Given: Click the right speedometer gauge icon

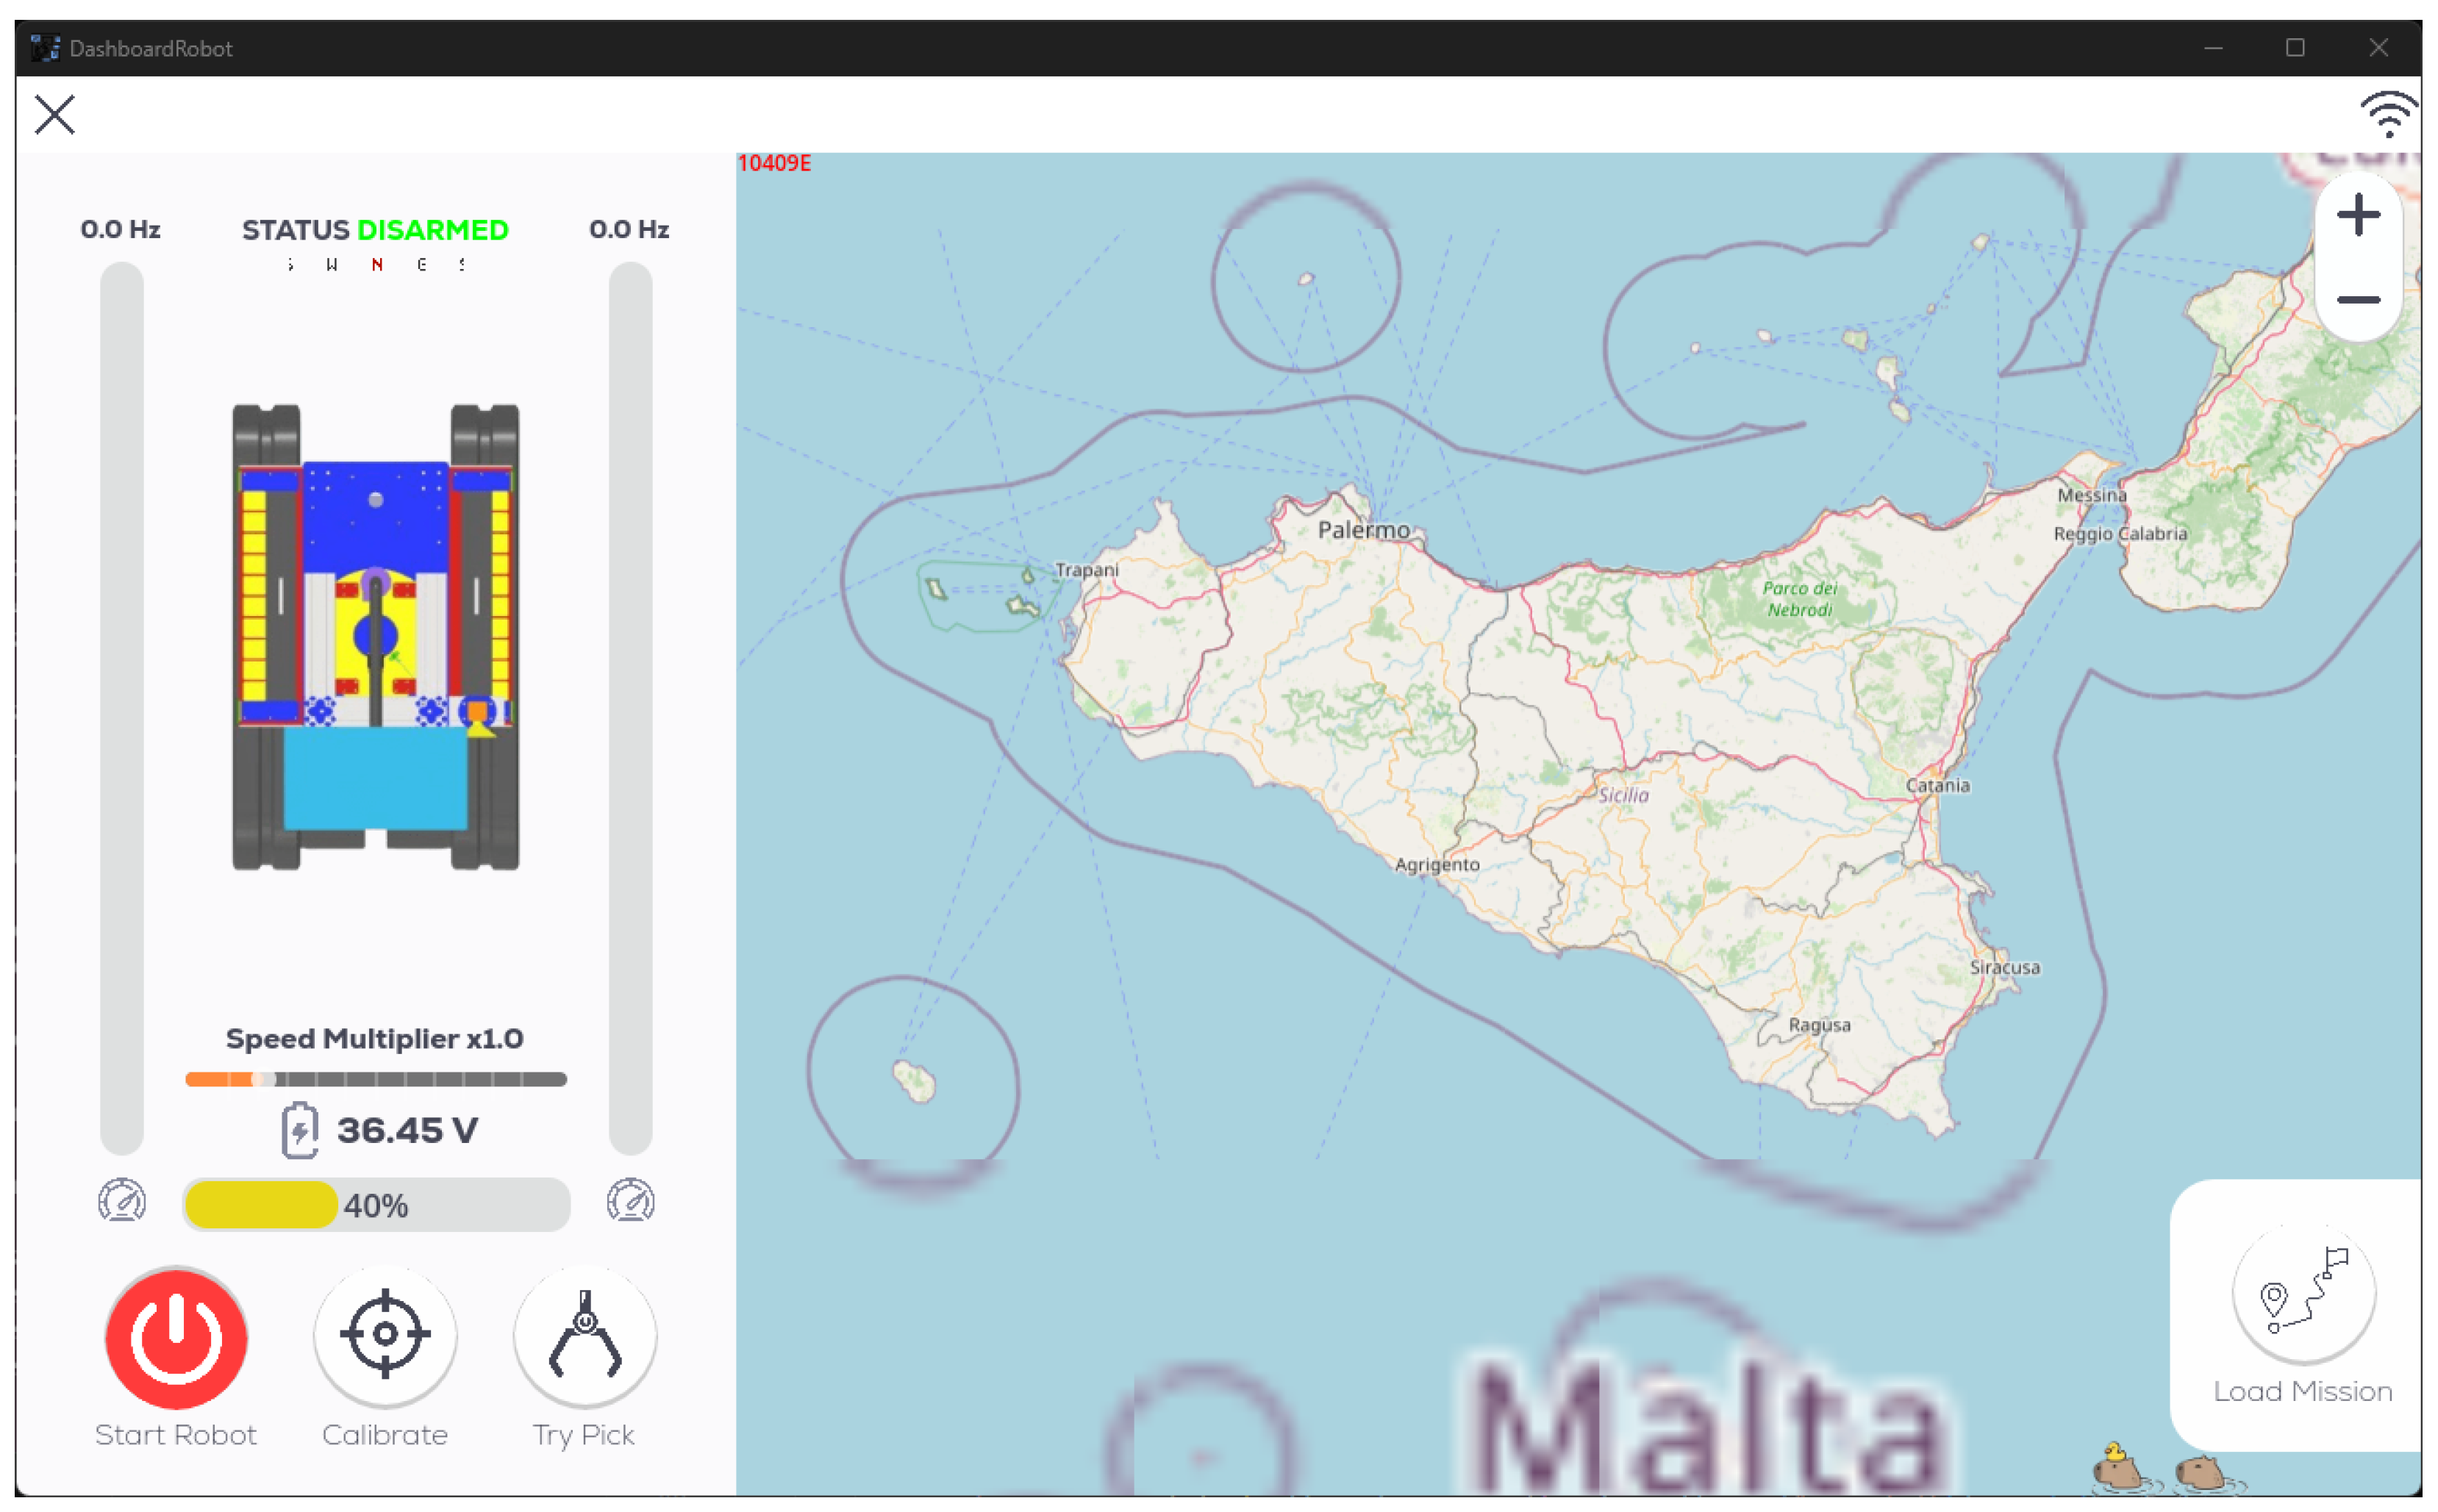Looking at the screenshot, I should 630,1201.
